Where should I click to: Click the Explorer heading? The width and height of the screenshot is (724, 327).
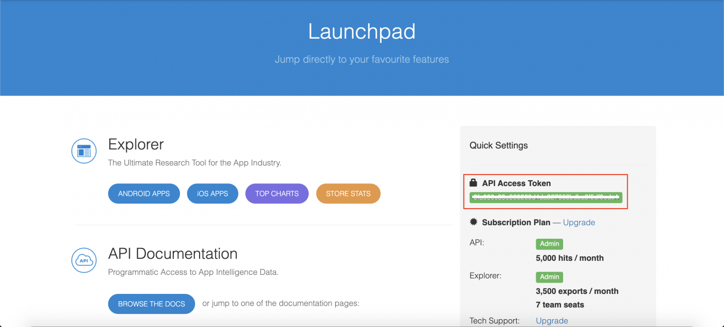[x=136, y=144]
